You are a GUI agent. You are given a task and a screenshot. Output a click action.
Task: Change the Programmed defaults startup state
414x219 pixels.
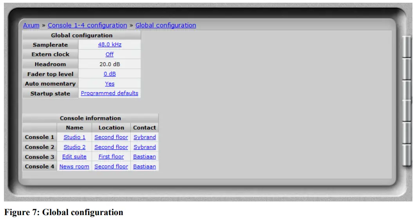tap(110, 93)
